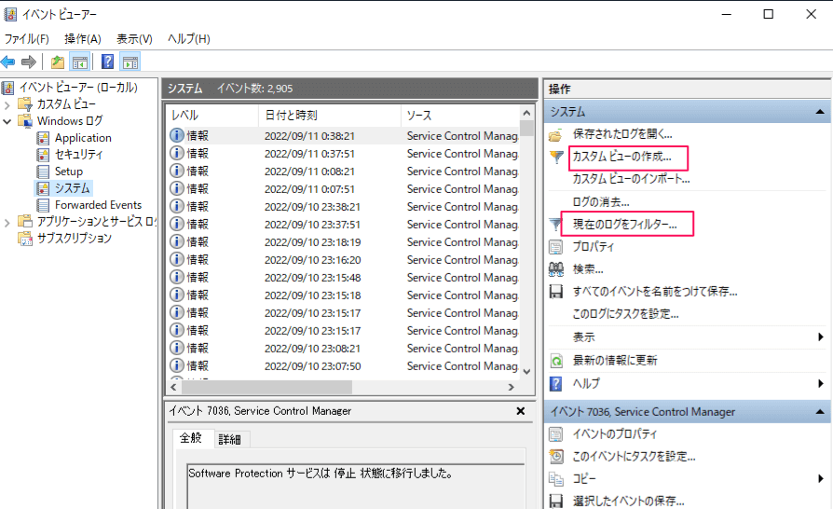The image size is (833, 509).
Task: Click the Help icon in the toolbar
Action: pos(107,62)
